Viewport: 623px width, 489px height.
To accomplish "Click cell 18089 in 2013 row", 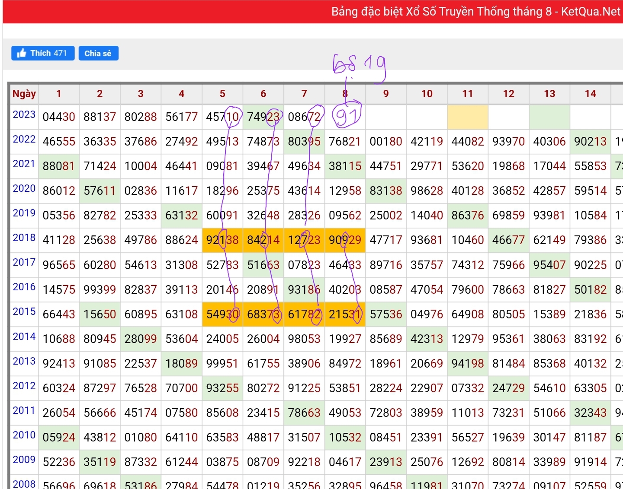I will (182, 363).
